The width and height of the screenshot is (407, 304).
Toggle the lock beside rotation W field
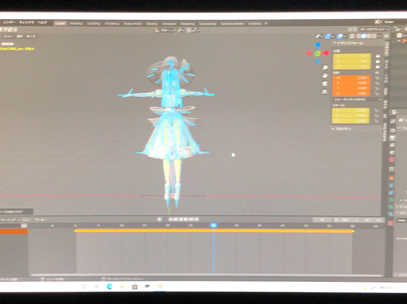tap(378, 78)
